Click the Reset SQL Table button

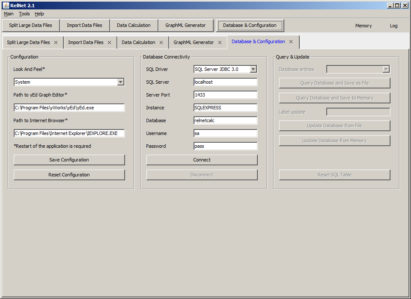[334, 175]
